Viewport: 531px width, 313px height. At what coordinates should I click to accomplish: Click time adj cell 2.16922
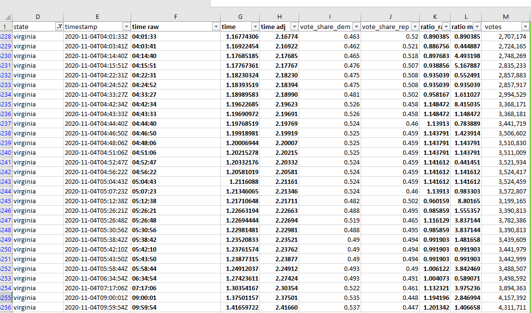(x=279, y=46)
